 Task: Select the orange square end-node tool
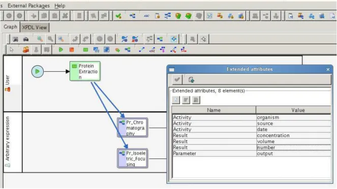[x=72, y=50]
